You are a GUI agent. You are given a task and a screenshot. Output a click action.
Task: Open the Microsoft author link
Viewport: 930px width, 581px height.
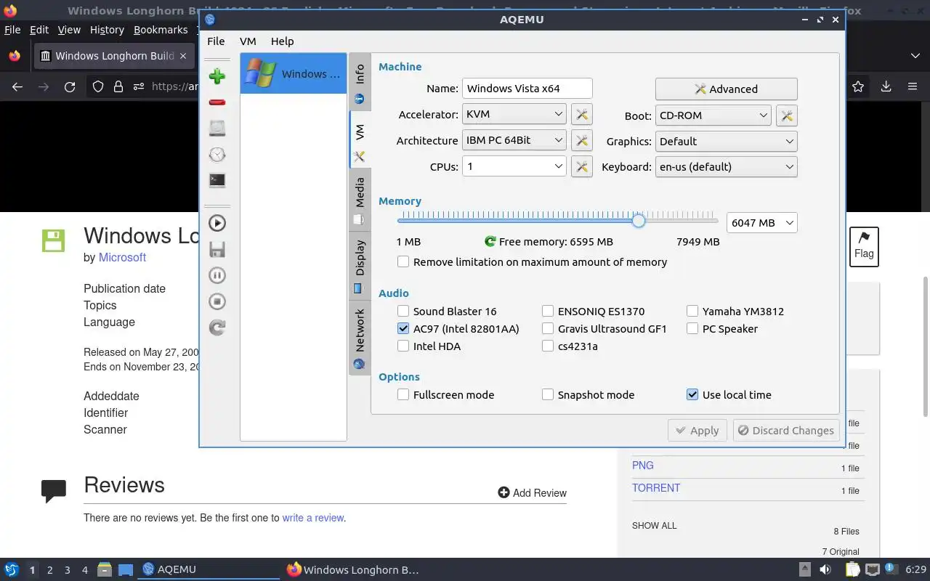click(x=122, y=257)
